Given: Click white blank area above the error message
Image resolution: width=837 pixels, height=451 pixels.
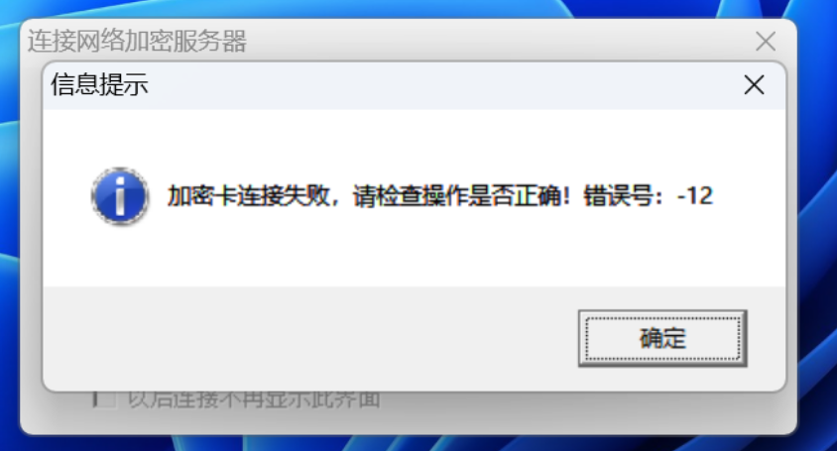Looking at the screenshot, I should [x=414, y=139].
